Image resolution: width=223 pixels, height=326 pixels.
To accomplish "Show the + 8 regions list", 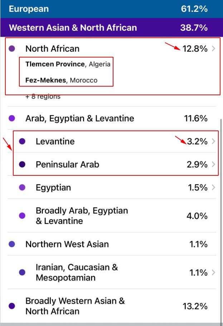I will 43,97.
